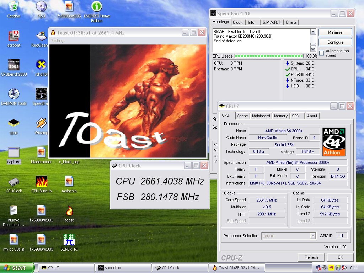Click the NewCastle code name field
364x273 pixels.
coord(267,138)
